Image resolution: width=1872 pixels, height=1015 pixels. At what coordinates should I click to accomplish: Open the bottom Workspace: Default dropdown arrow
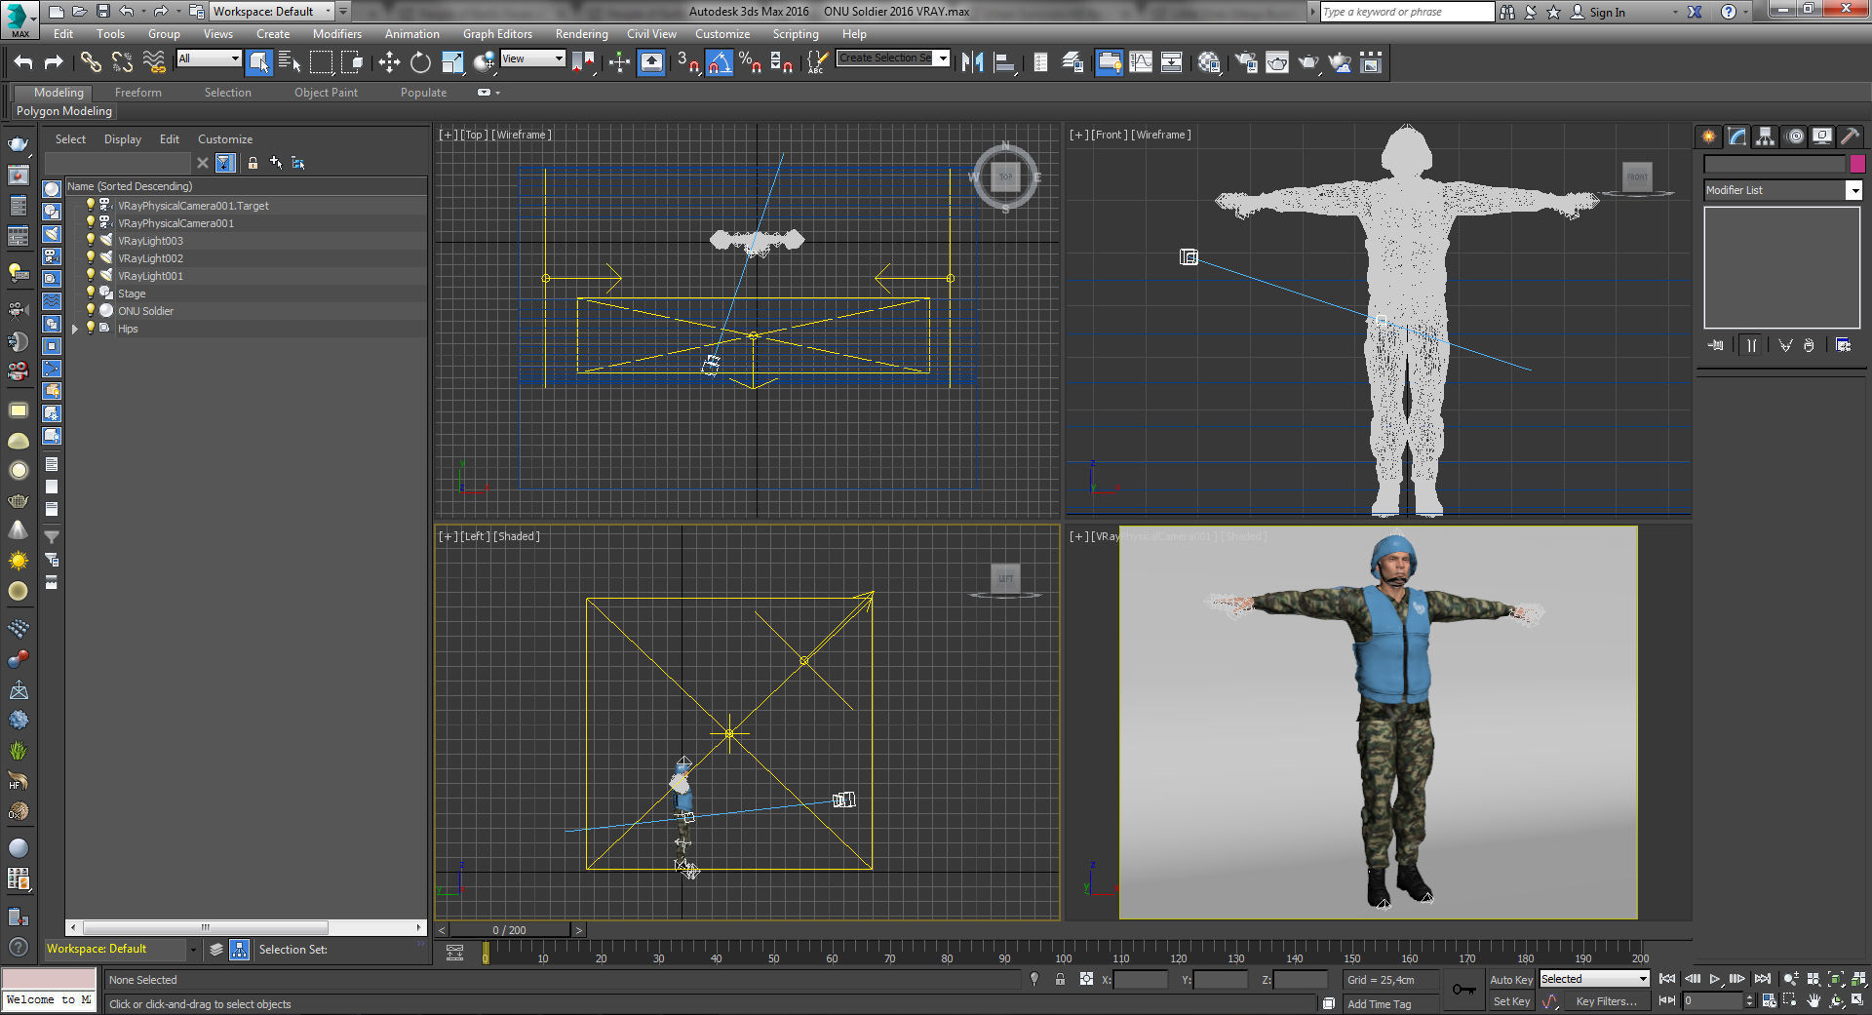coord(193,949)
